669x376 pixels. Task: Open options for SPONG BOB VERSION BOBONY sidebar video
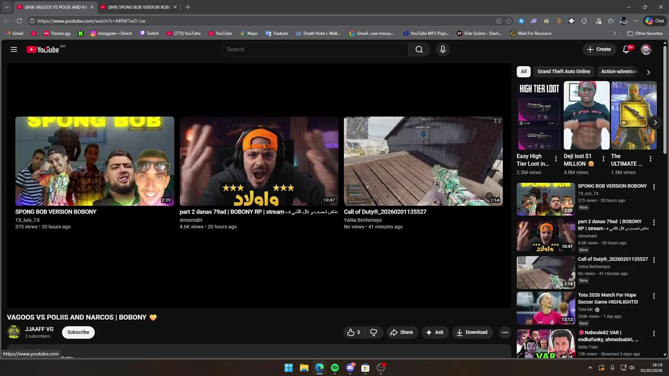(x=654, y=187)
